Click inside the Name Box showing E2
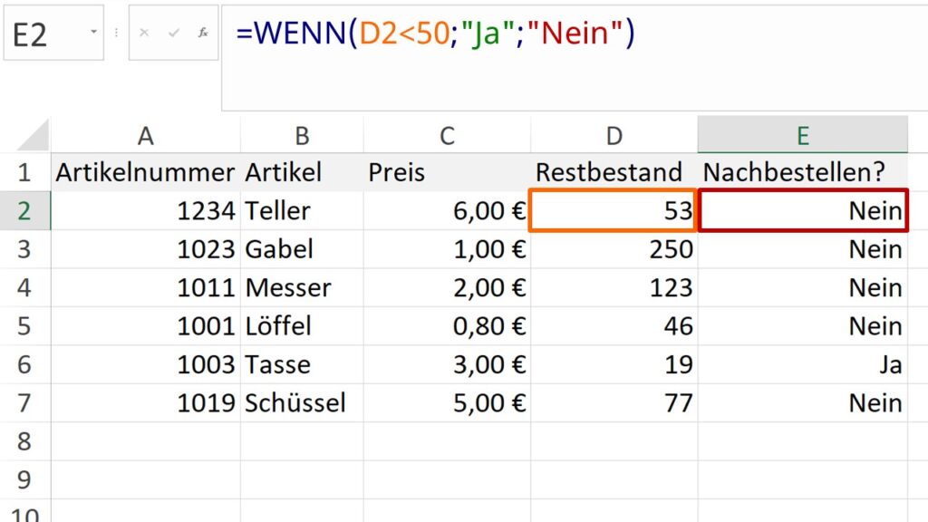Image resolution: width=928 pixels, height=522 pixels. (43, 34)
